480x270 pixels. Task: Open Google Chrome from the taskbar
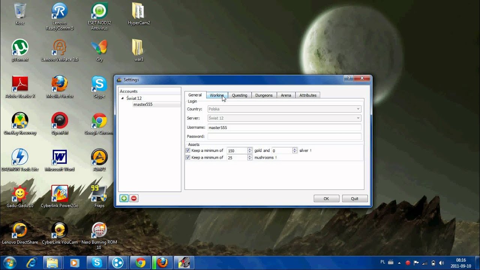[x=141, y=263]
